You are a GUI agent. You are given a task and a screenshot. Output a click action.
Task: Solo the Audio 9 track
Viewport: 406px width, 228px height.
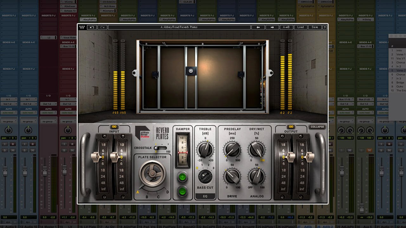pos(5,150)
